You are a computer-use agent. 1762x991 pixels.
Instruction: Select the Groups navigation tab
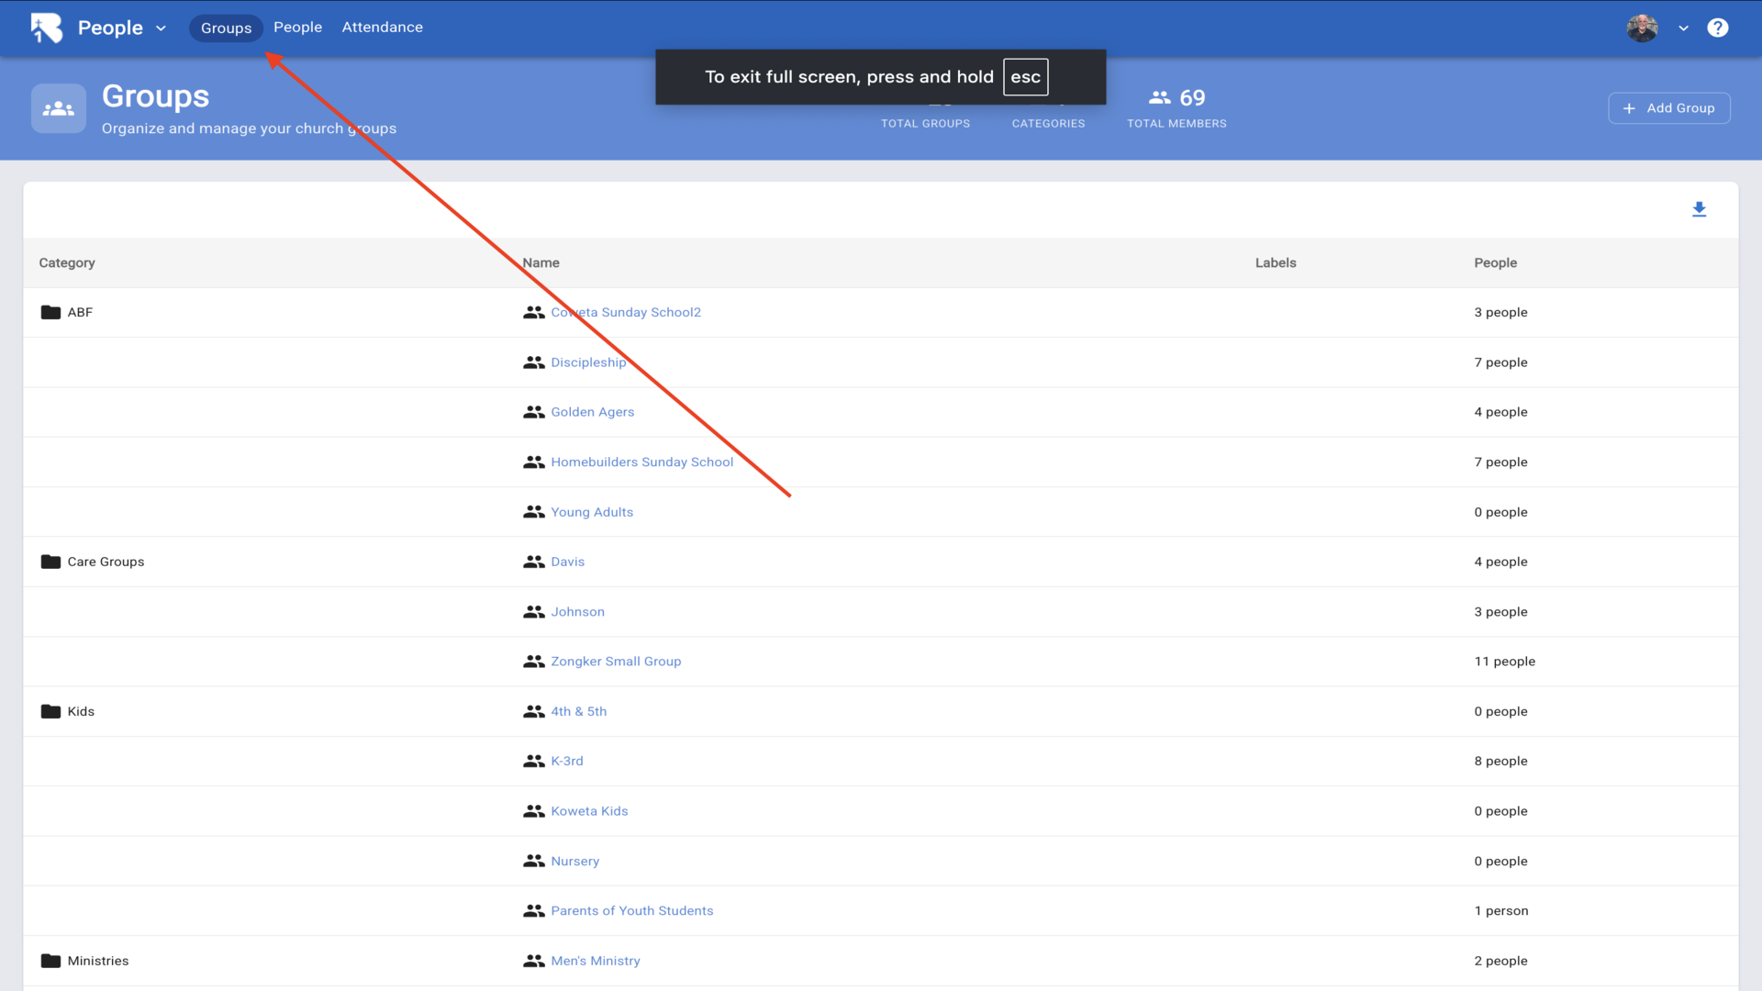226,28
